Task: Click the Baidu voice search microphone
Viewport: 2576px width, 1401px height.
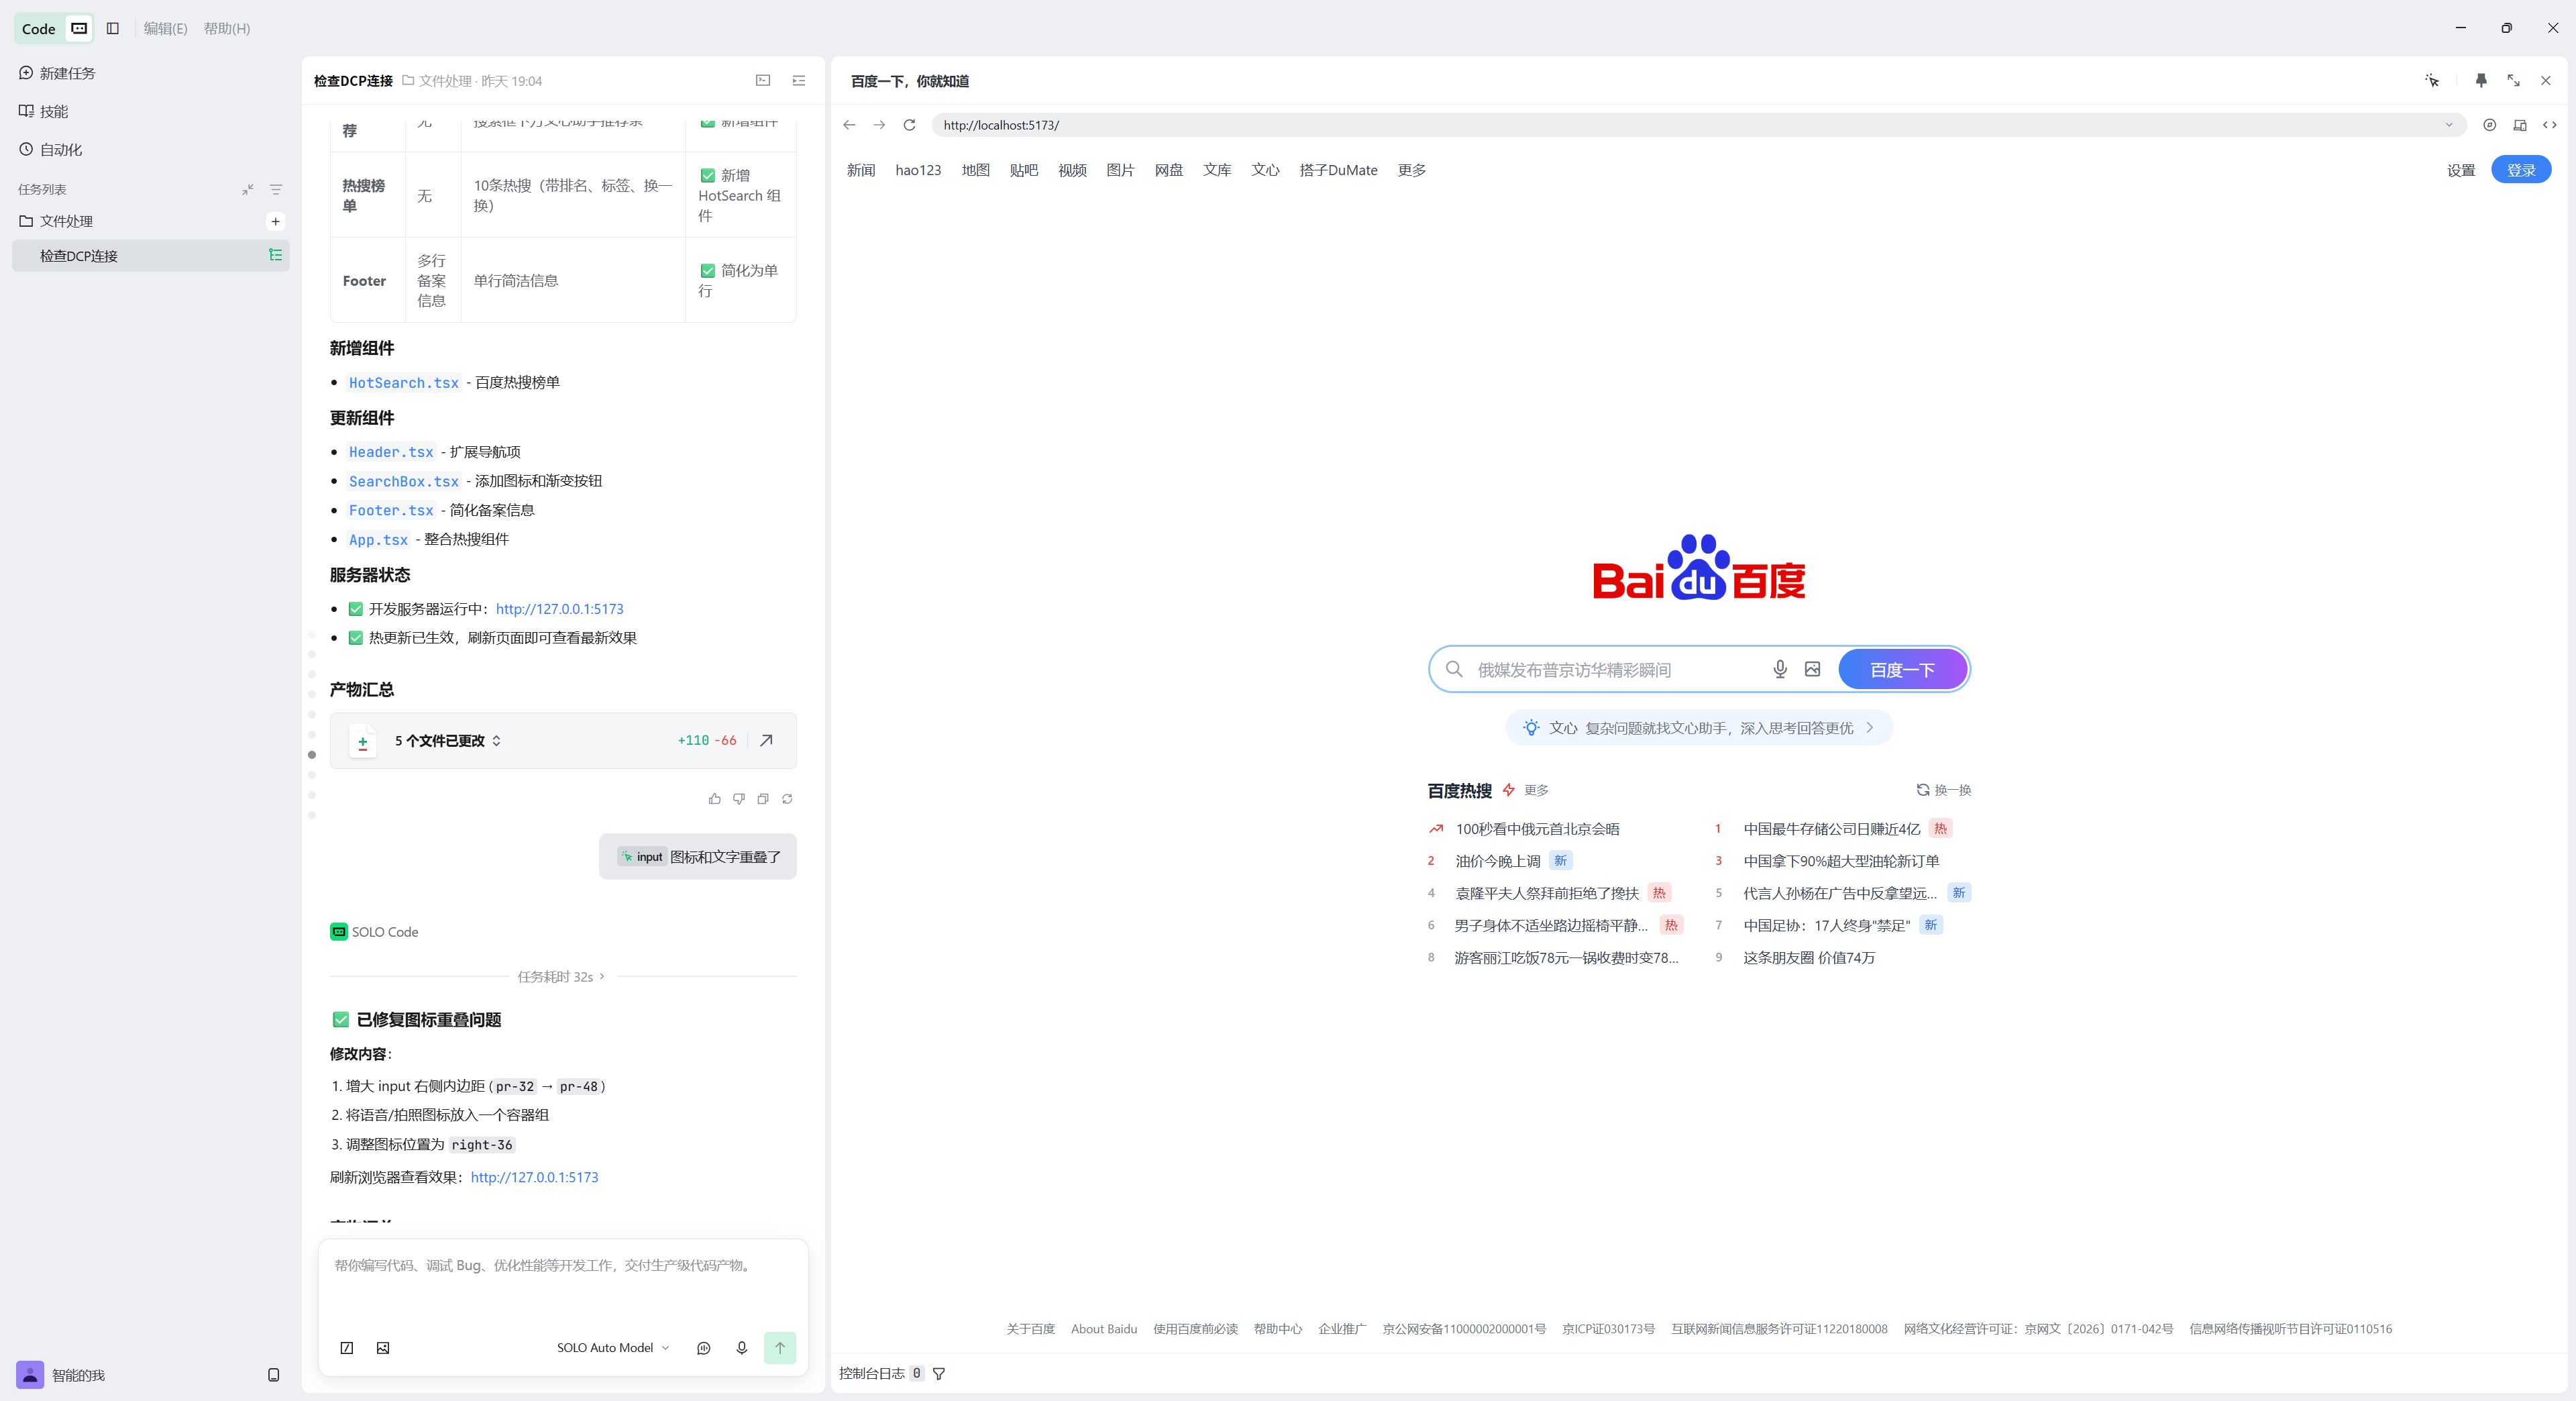Action: 1780,669
